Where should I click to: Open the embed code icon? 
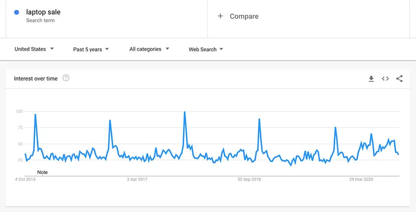click(x=385, y=79)
